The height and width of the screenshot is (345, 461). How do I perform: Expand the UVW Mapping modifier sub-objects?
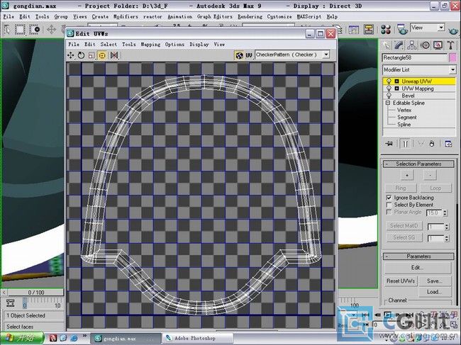pos(396,89)
